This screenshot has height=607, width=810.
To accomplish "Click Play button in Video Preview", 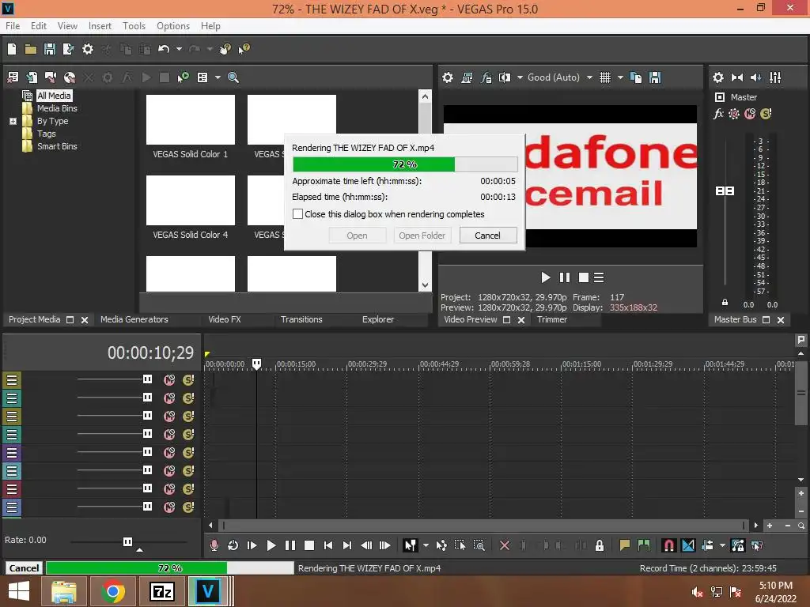I will pyautogui.click(x=546, y=277).
